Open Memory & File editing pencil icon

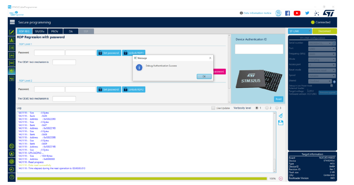pos(12,32)
